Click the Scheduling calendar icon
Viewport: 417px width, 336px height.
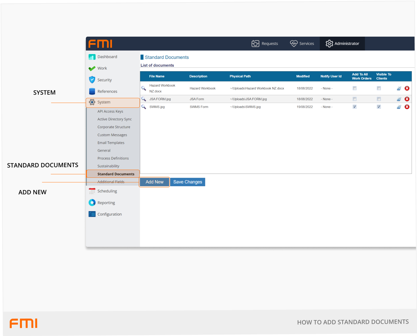[x=92, y=191]
